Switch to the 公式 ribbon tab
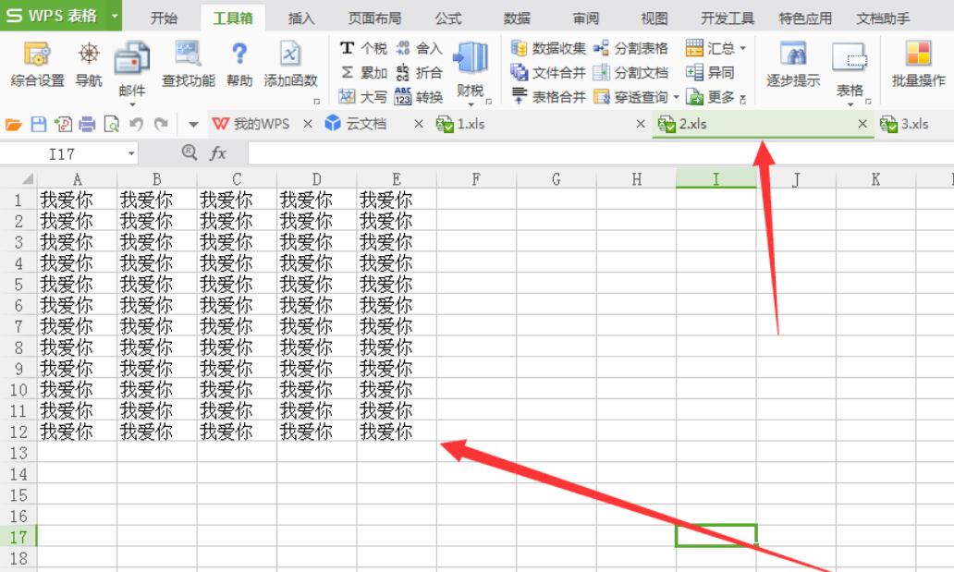The height and width of the screenshot is (572, 954). 448,18
